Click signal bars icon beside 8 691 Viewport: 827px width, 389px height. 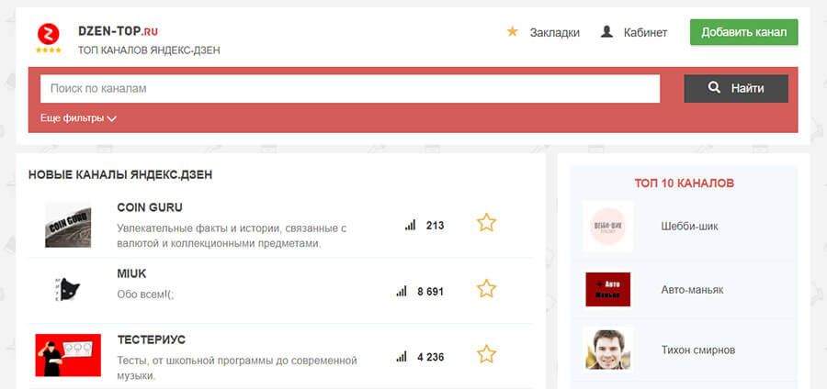(x=402, y=291)
